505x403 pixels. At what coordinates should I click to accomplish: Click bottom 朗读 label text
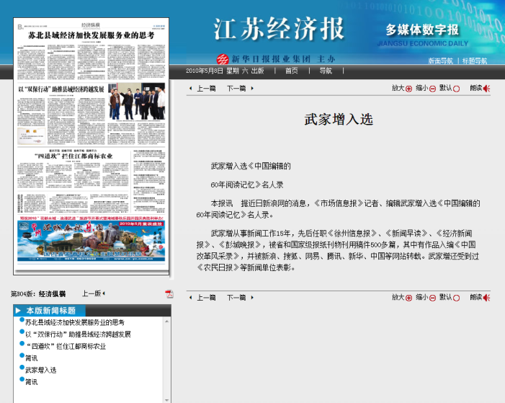click(475, 297)
